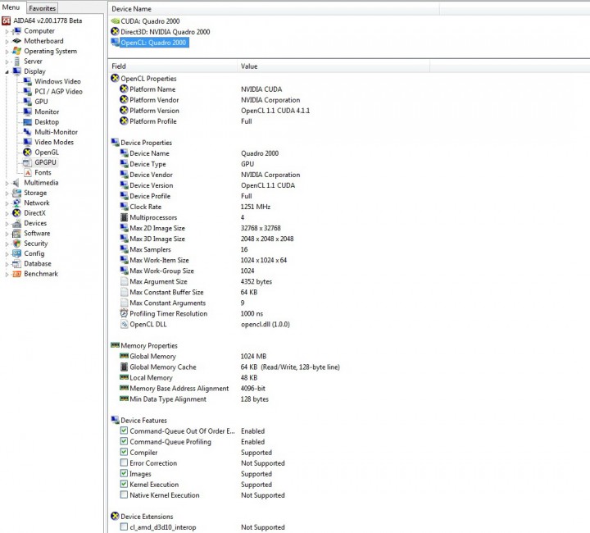The height and width of the screenshot is (533, 590).
Task: Click the Windows Video icon
Action: pos(28,81)
